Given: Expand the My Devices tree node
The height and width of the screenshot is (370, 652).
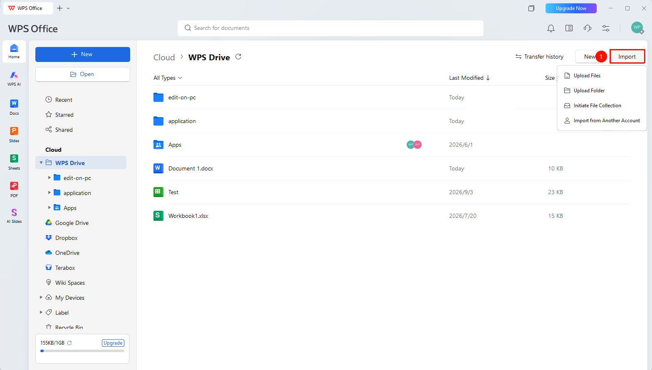Looking at the screenshot, I should (41, 297).
